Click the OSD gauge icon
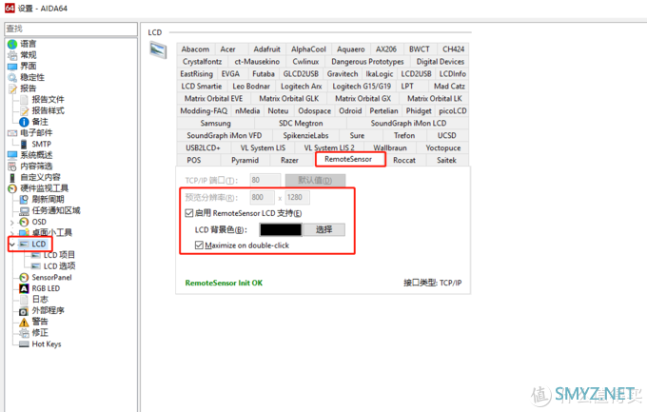This screenshot has width=647, height=412. click(x=24, y=222)
